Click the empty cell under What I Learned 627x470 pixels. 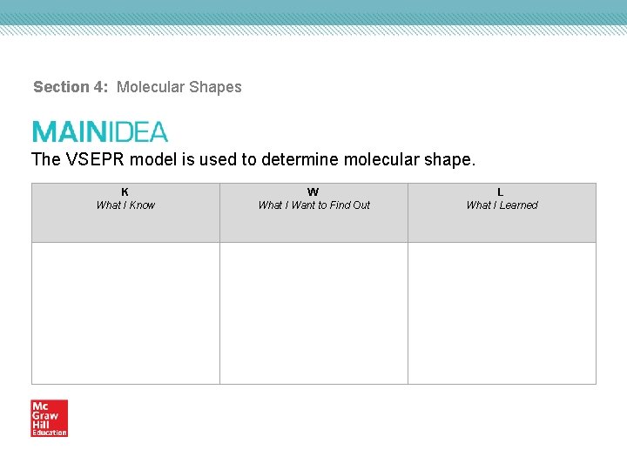pos(502,312)
